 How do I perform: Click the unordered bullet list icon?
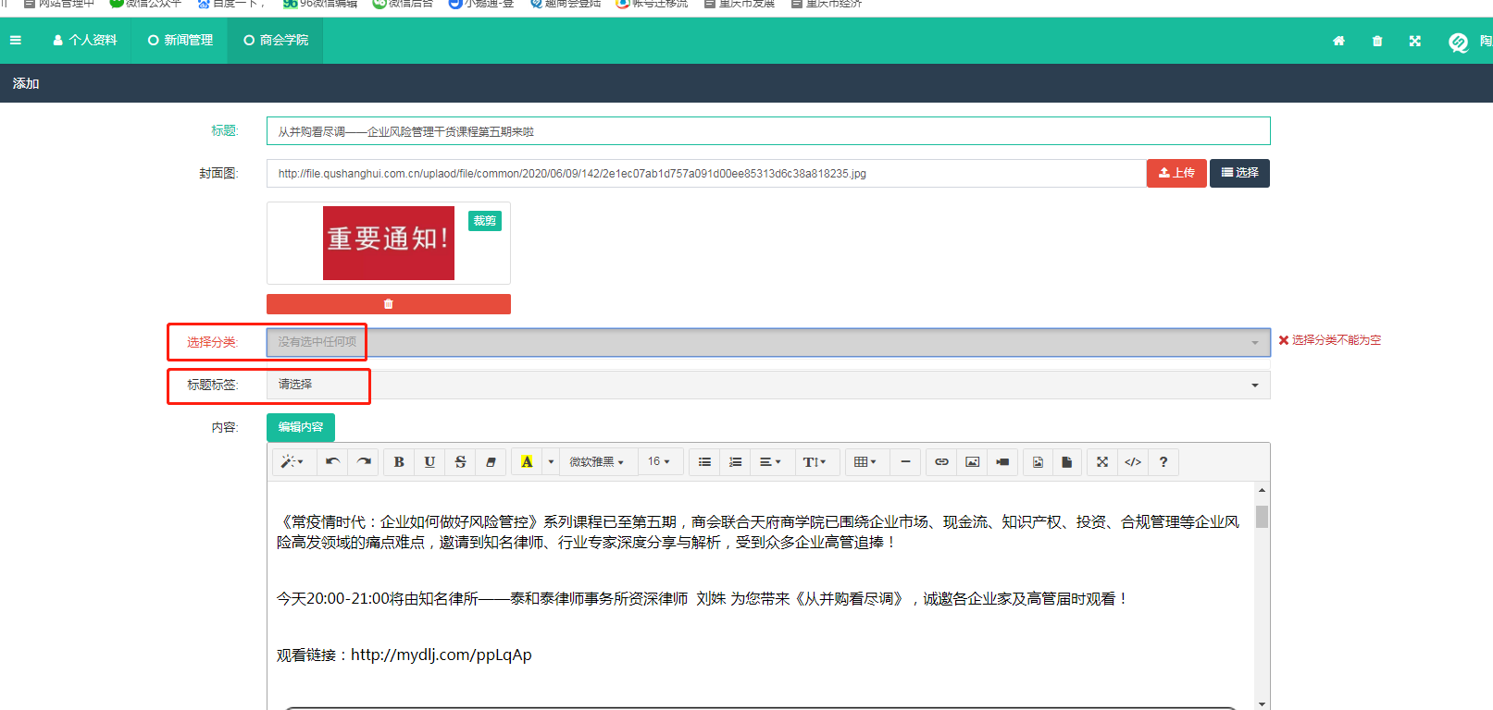(704, 462)
